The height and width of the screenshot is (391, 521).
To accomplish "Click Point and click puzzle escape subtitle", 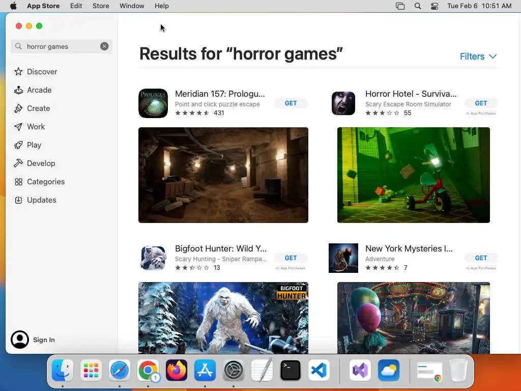I will [217, 104].
